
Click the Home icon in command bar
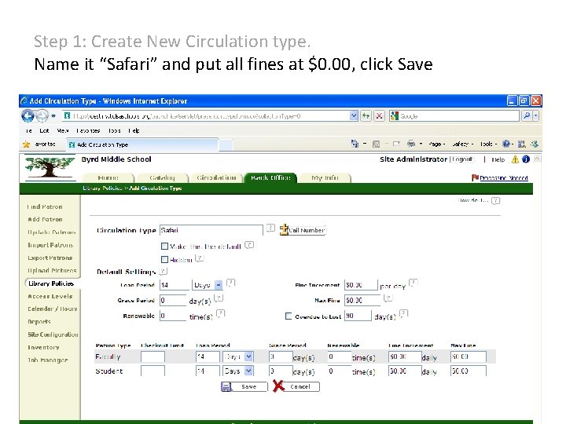coord(355,144)
